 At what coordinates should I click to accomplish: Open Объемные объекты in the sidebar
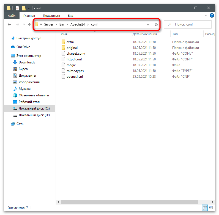[x=34, y=95]
